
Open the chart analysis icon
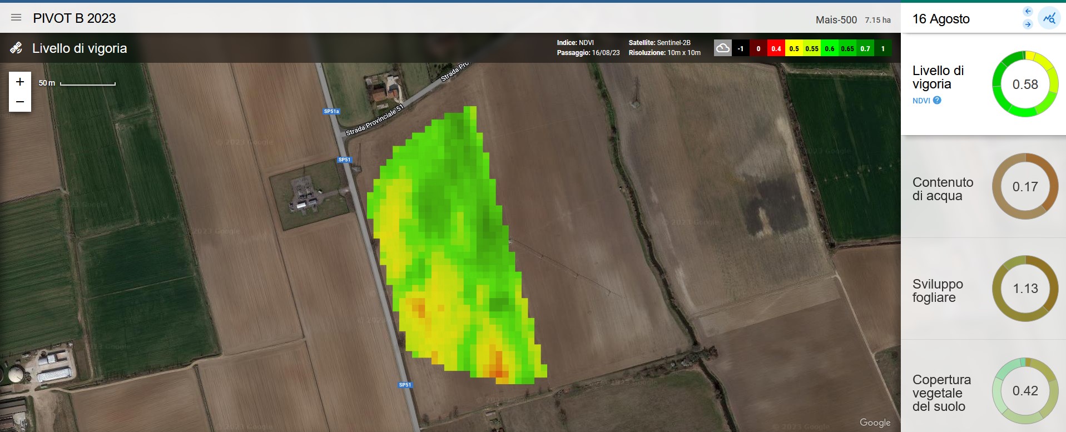[1049, 18]
